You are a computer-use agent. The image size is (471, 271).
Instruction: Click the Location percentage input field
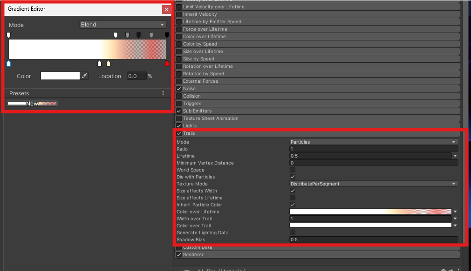(x=136, y=76)
